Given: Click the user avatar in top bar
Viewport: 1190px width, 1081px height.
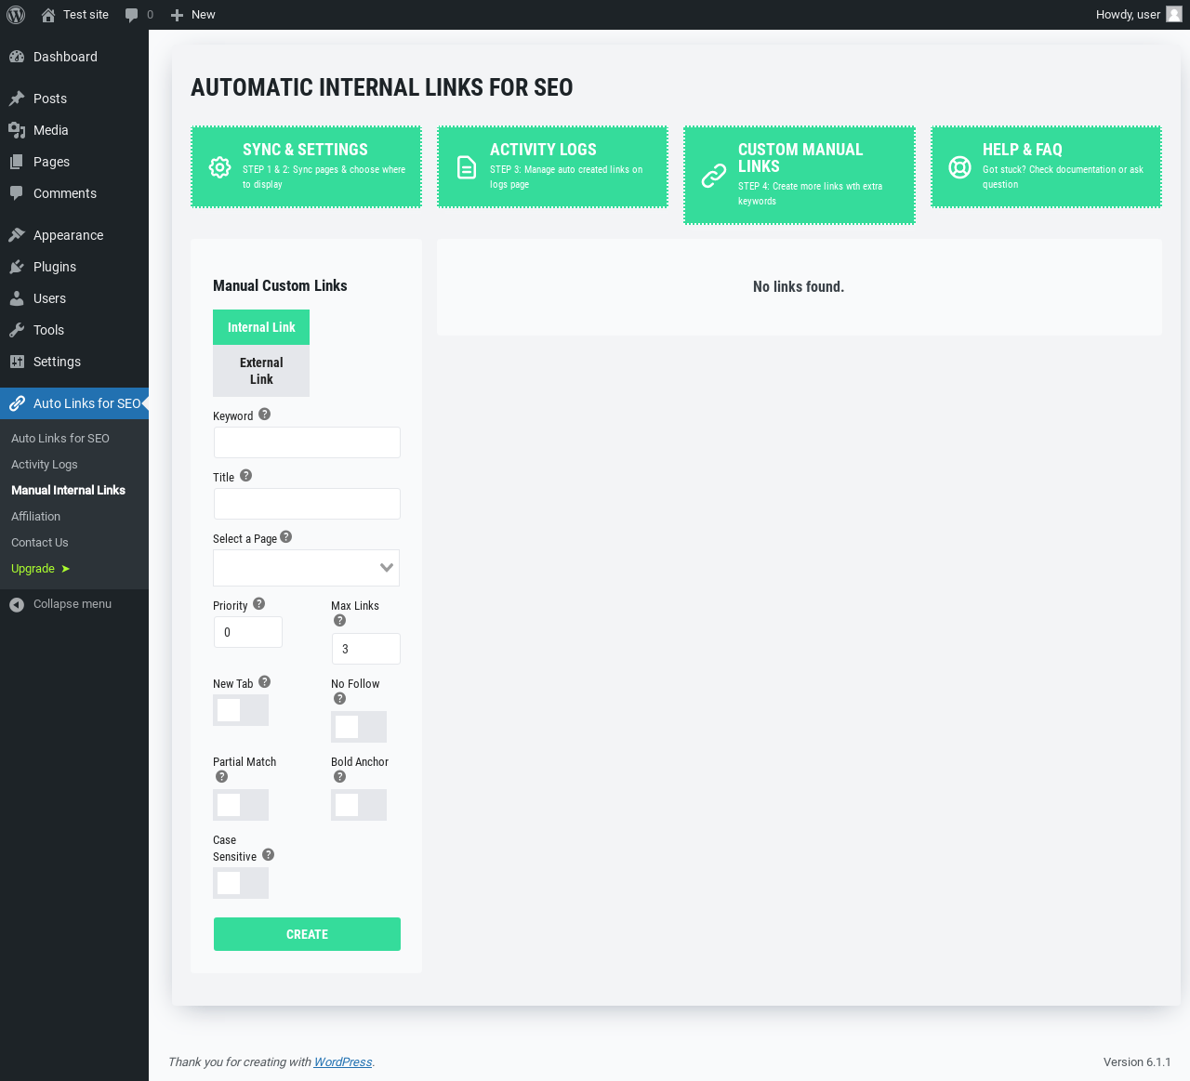Looking at the screenshot, I should pos(1174,14).
